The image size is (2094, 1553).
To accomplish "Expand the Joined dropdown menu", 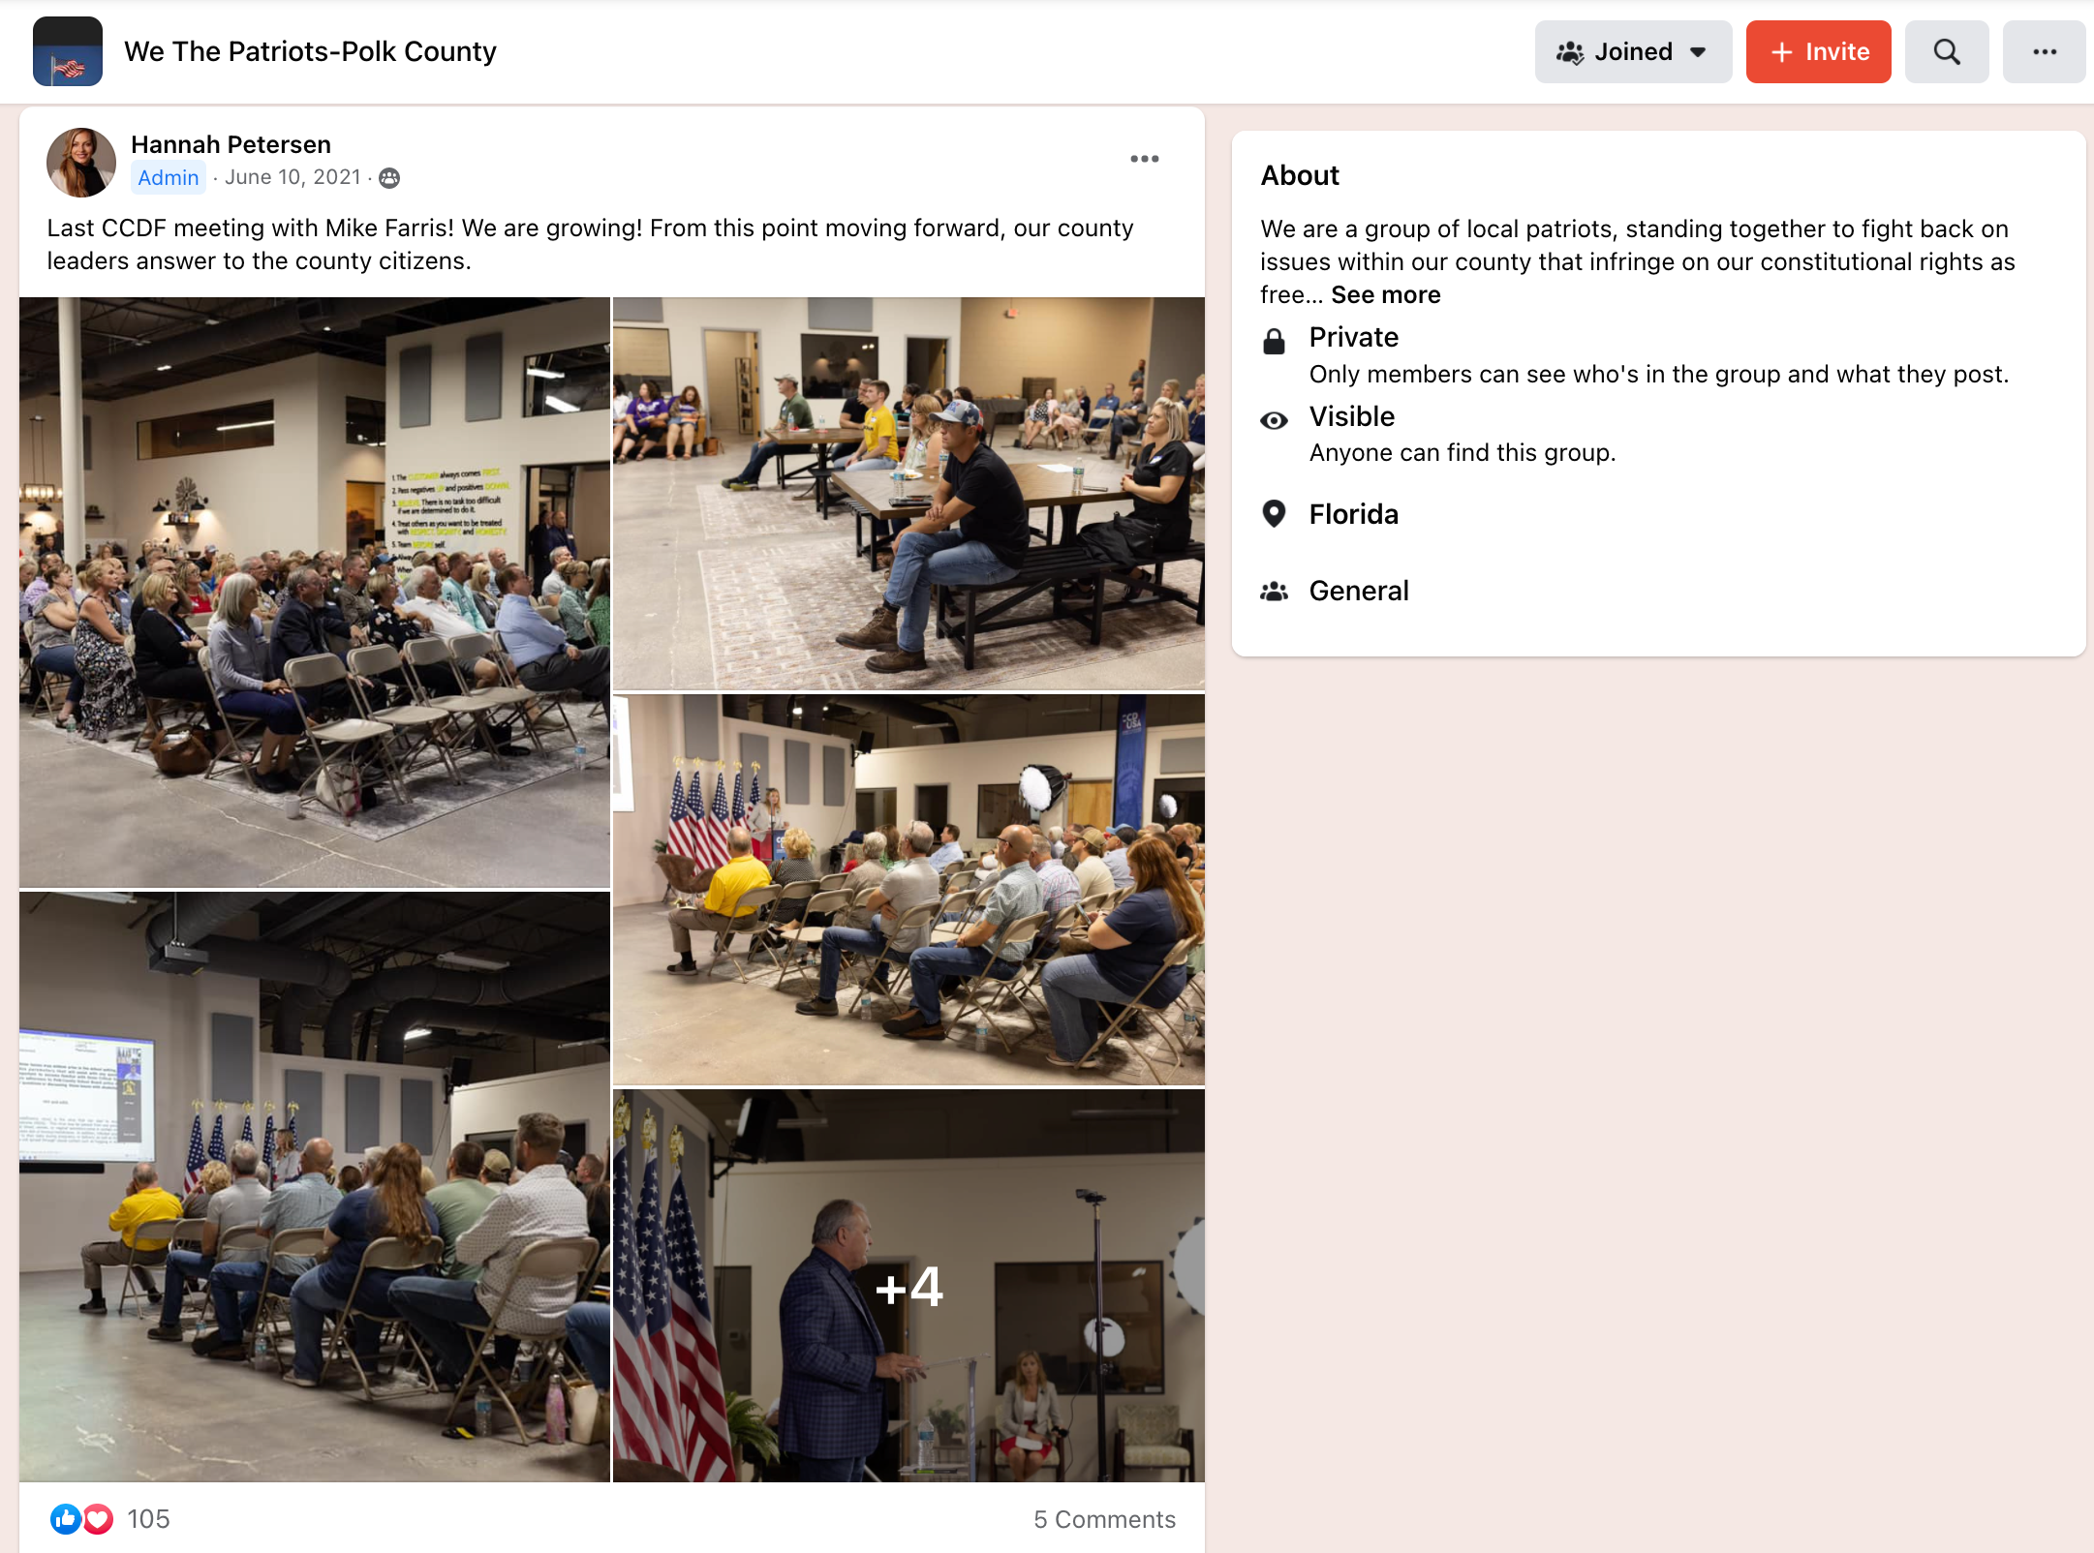I will click(x=1634, y=51).
